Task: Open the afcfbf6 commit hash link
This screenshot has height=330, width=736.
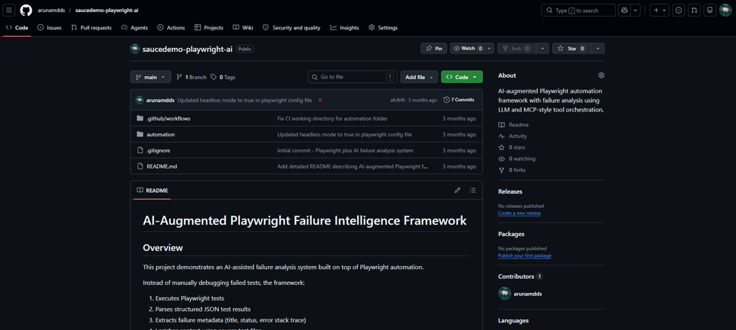Action: [399, 100]
